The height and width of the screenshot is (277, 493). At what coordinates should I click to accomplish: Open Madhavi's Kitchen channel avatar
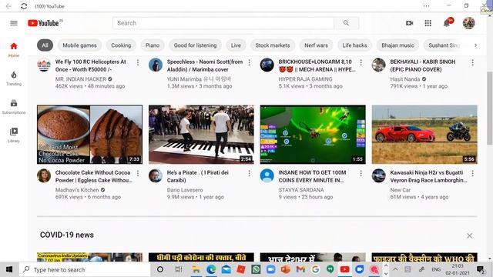44,175
